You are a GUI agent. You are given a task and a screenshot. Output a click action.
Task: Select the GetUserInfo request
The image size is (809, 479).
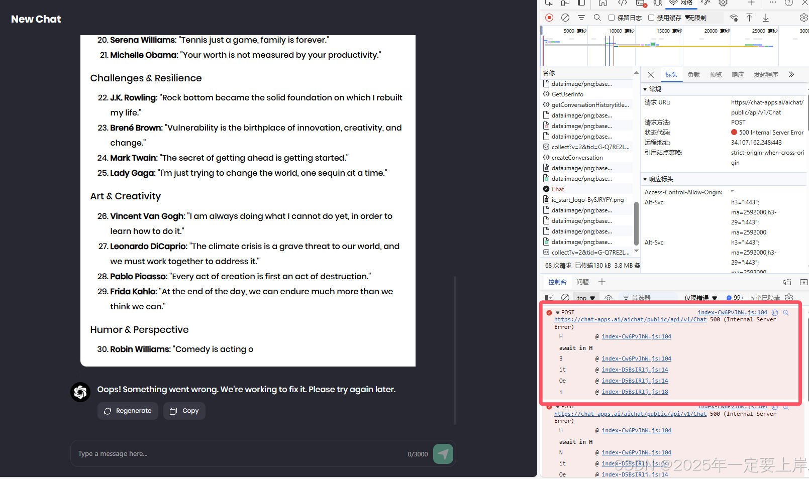586,94
